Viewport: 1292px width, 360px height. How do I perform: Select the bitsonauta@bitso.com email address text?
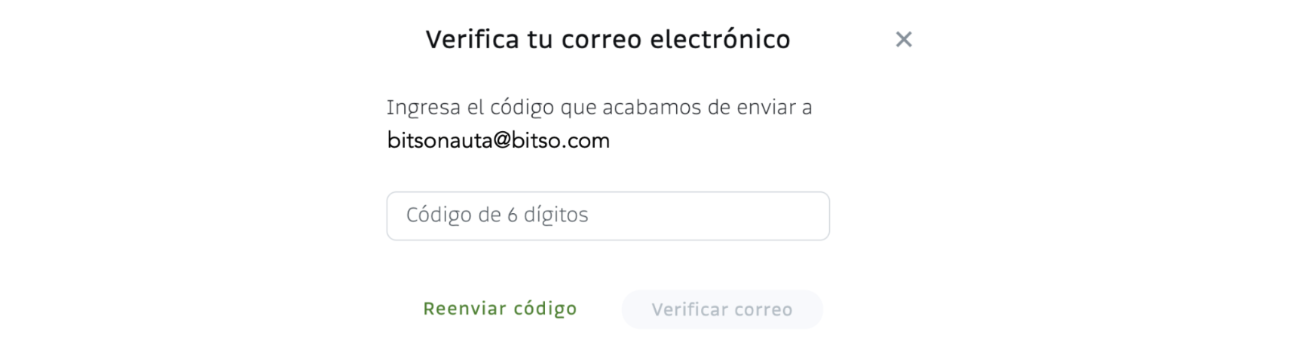pyautogui.click(x=498, y=140)
